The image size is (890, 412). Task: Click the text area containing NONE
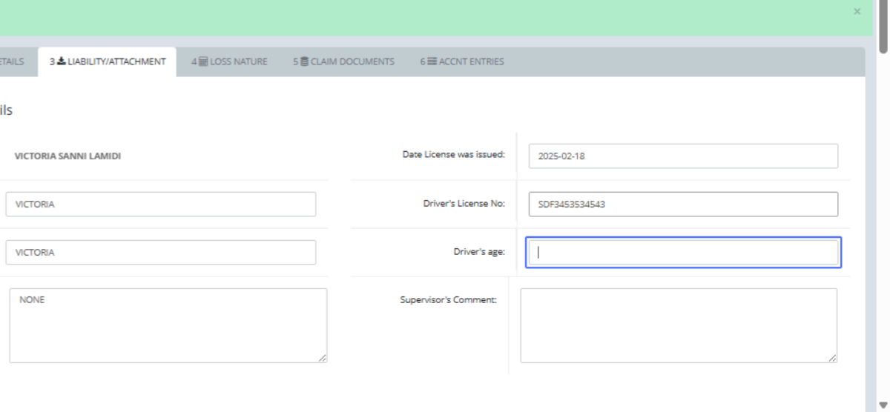click(x=168, y=325)
